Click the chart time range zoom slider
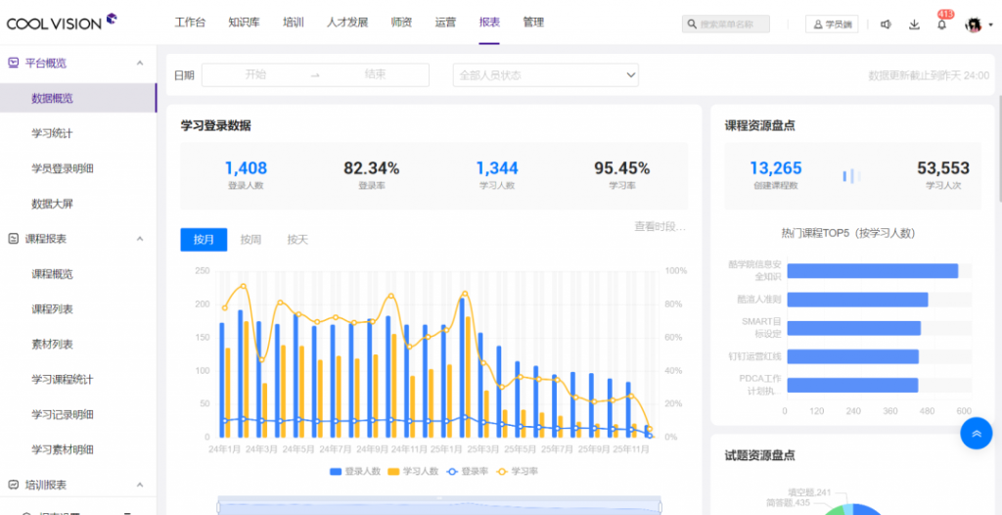This screenshot has height=515, width=1002. [x=438, y=506]
